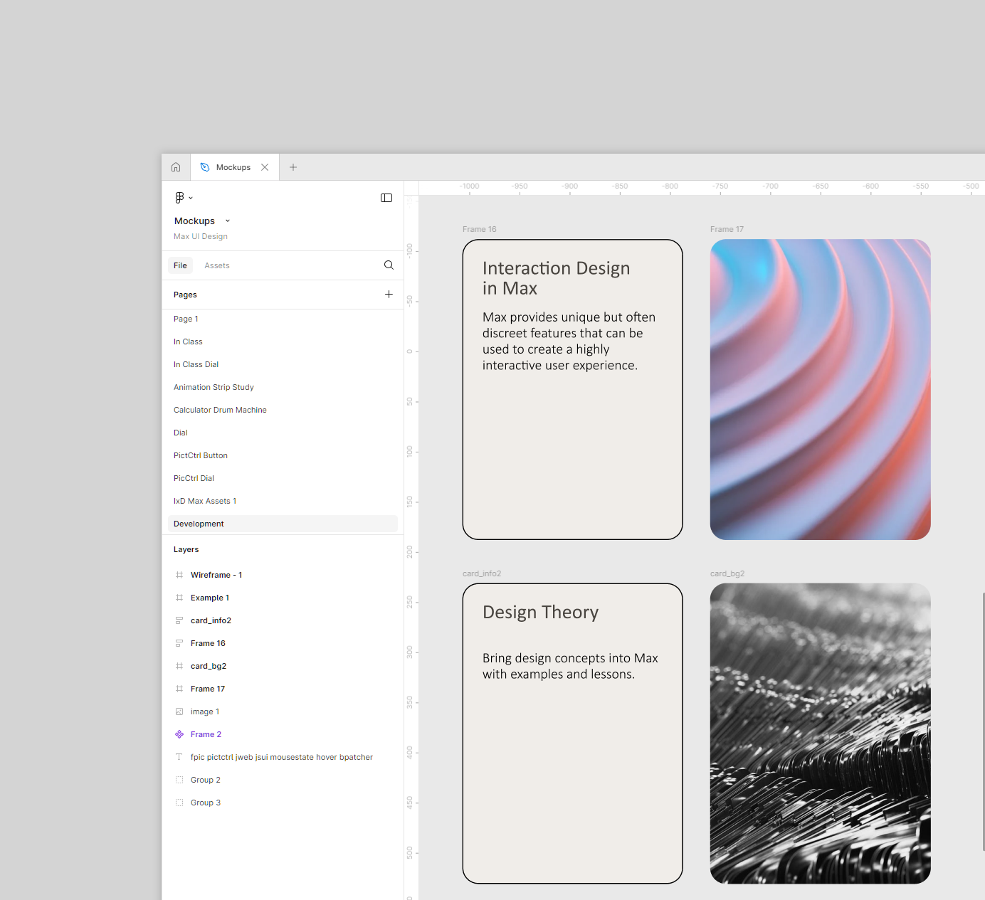The width and height of the screenshot is (985, 900).
Task: Close the Mockups tab
Action: (265, 167)
